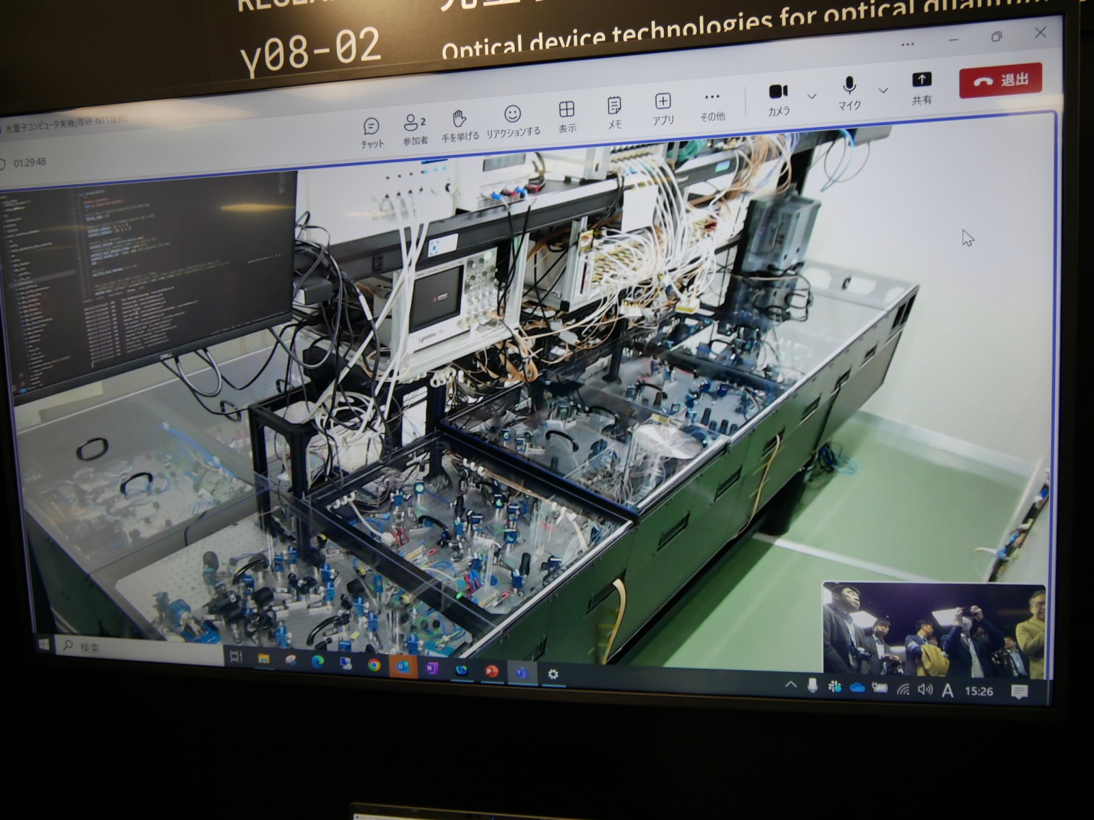
Task: Open the 15:26 clock calendar
Action: [978, 692]
